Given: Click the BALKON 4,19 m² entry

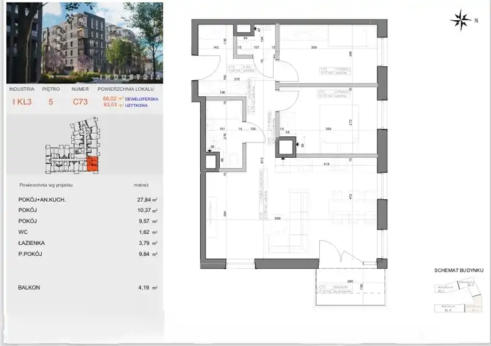Looking at the screenshot, I should click(86, 287).
